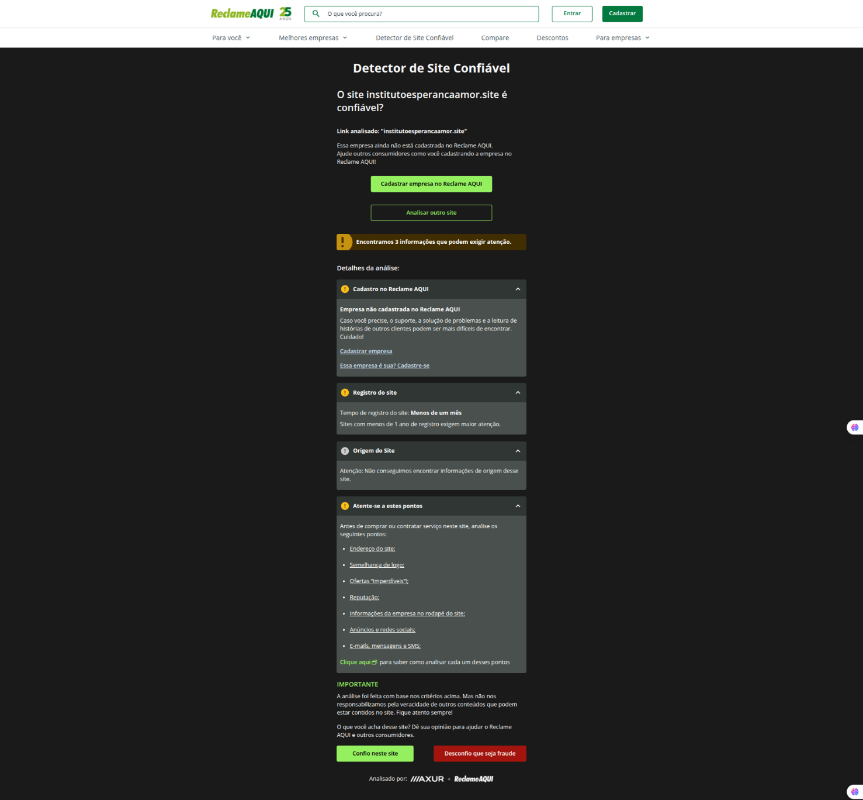The height and width of the screenshot is (800, 863).
Task: Click the search magnifier icon
Action: pyautogui.click(x=316, y=13)
